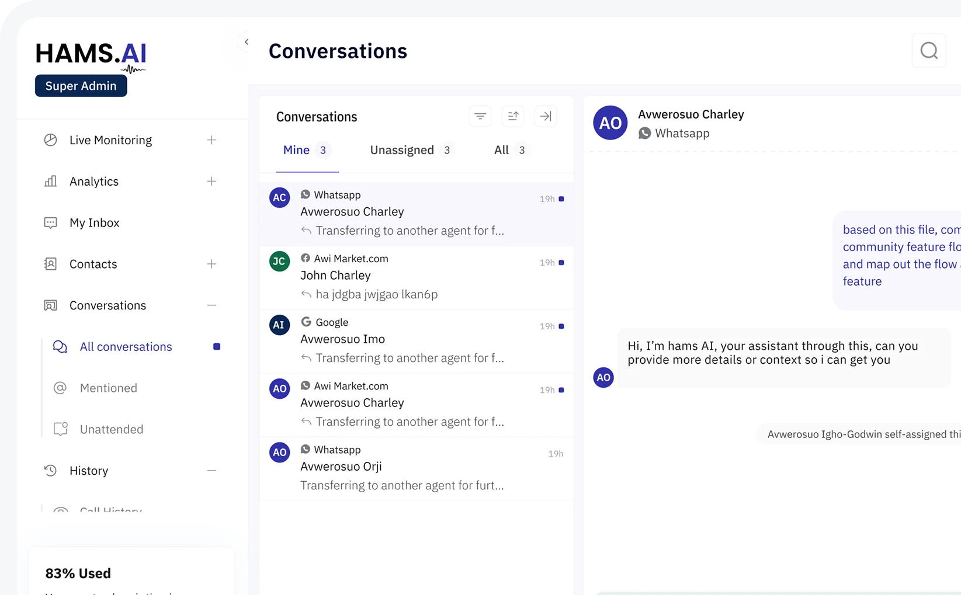
Task: Click AO avatar beside hams AI message
Action: coord(603,377)
